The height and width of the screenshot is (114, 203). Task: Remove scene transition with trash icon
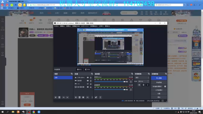tap(143, 85)
